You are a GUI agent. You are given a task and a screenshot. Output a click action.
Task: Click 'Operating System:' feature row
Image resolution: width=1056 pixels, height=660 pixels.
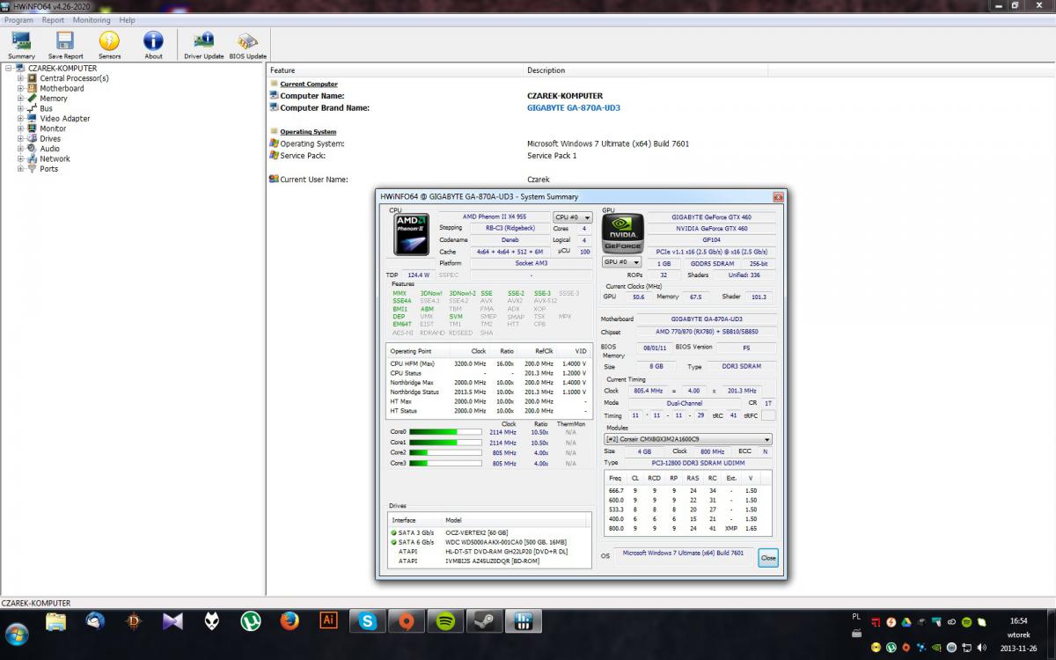[x=312, y=143]
